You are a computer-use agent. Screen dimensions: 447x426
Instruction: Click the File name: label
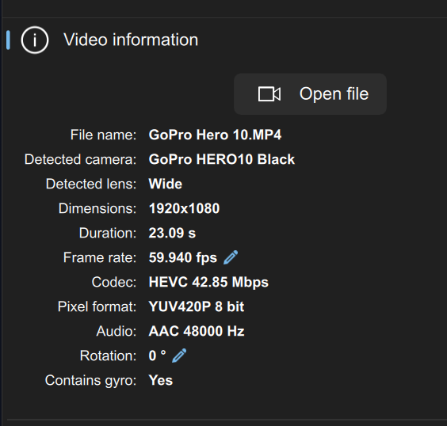(x=104, y=135)
